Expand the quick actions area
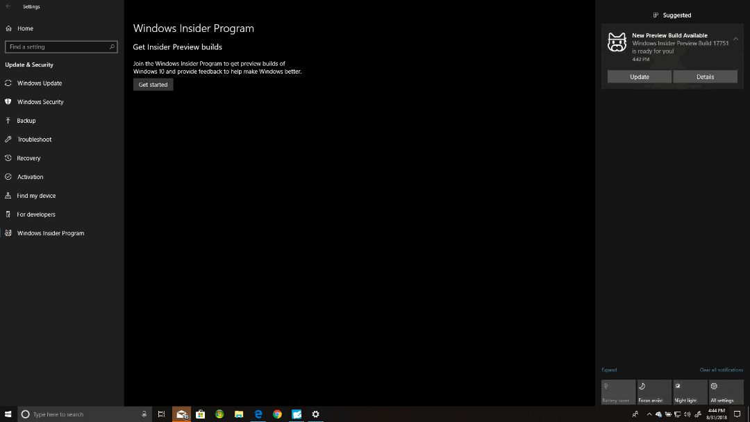Screen dimensions: 750x422 pyautogui.click(x=610, y=370)
